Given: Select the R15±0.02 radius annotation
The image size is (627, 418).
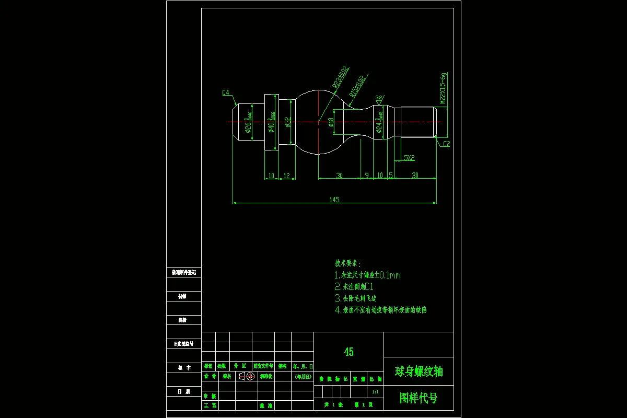Looking at the screenshot, I should tap(356, 86).
